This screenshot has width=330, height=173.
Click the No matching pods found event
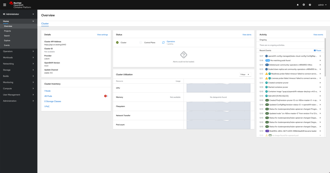point(280,61)
